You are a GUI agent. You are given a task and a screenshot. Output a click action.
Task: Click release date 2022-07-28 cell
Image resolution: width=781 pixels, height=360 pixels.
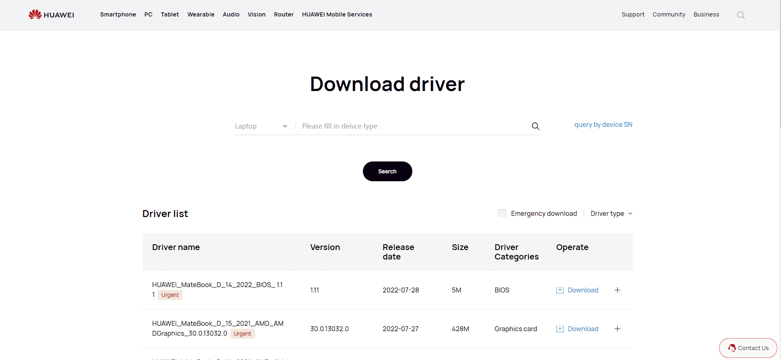(401, 290)
